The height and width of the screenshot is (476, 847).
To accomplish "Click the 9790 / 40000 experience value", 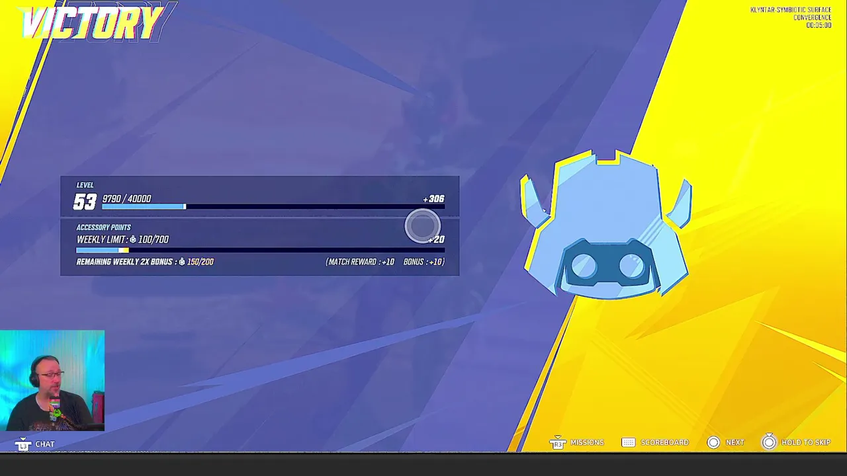I will 126,198.
